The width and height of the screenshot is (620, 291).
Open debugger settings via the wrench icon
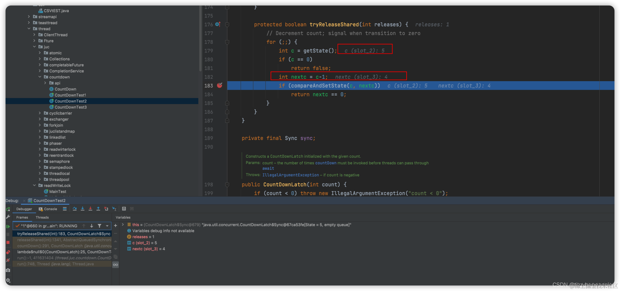tap(8, 217)
